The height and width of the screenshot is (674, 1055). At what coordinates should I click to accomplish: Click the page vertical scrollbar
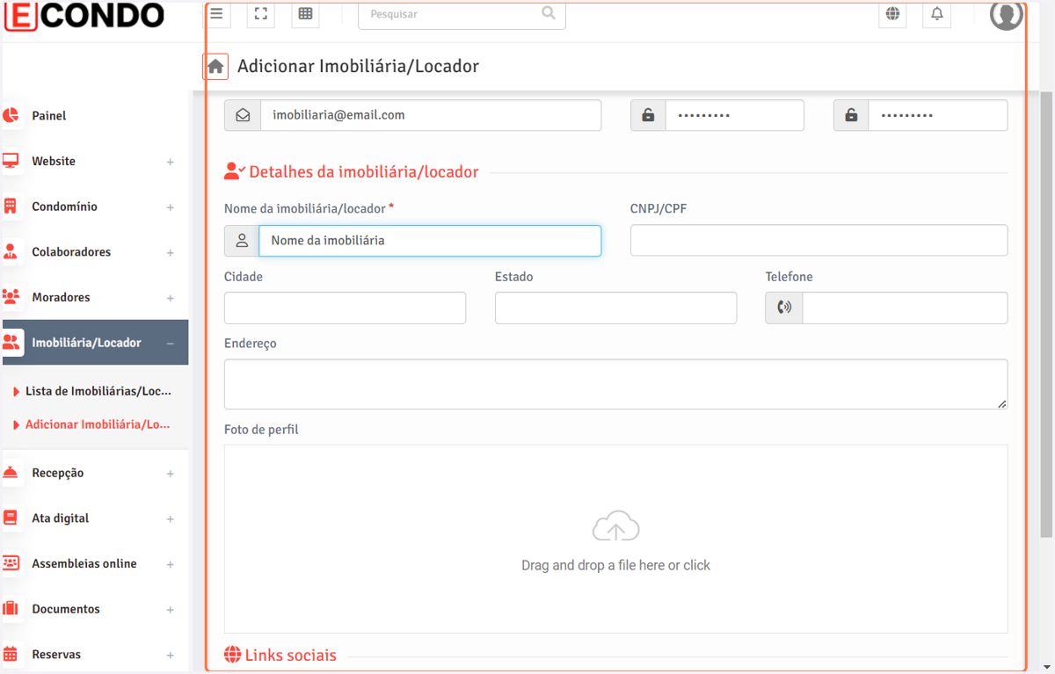[1046, 314]
